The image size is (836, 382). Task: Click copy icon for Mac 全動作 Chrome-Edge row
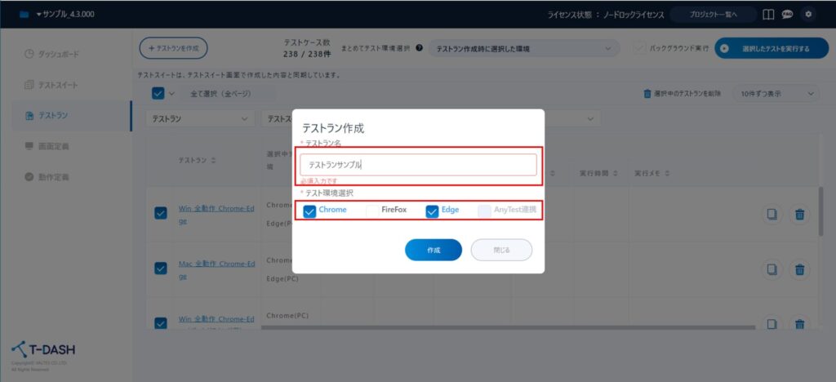tap(772, 269)
